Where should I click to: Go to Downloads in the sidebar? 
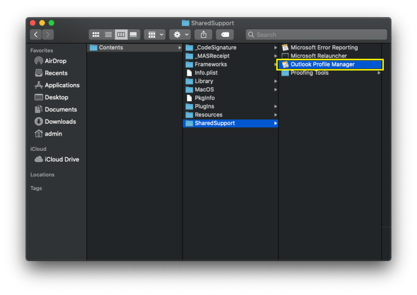[60, 121]
